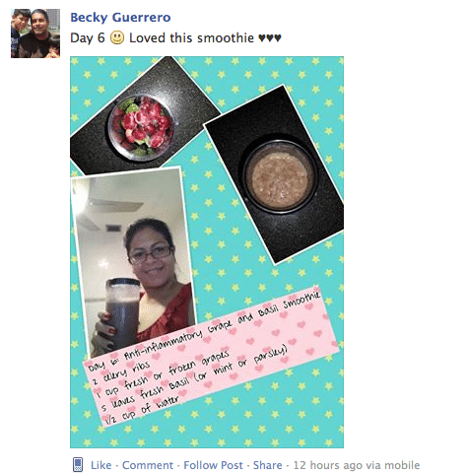Click the mobile phone icon beside Like
This screenshot has height=473, width=468.
pyautogui.click(x=78, y=464)
